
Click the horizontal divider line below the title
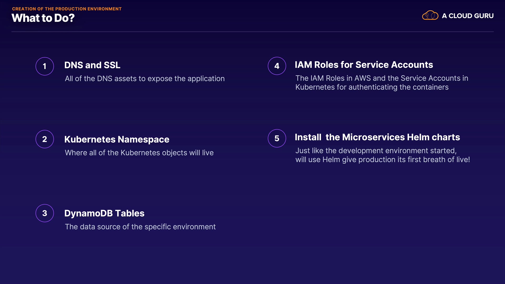(x=252, y=32)
